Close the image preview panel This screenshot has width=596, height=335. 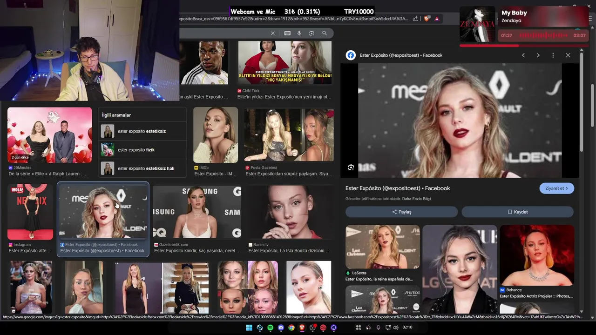pos(568,55)
